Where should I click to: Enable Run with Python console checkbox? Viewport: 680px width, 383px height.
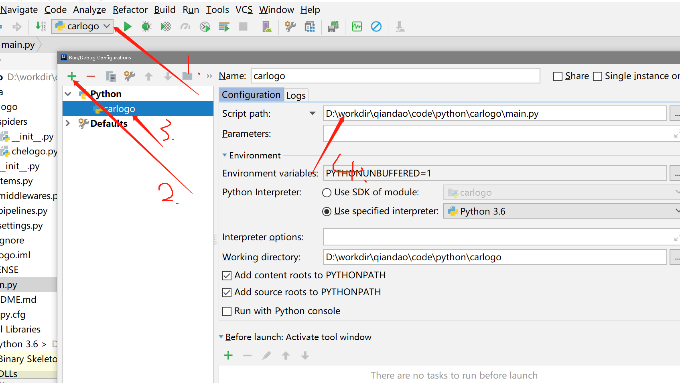[x=227, y=311]
